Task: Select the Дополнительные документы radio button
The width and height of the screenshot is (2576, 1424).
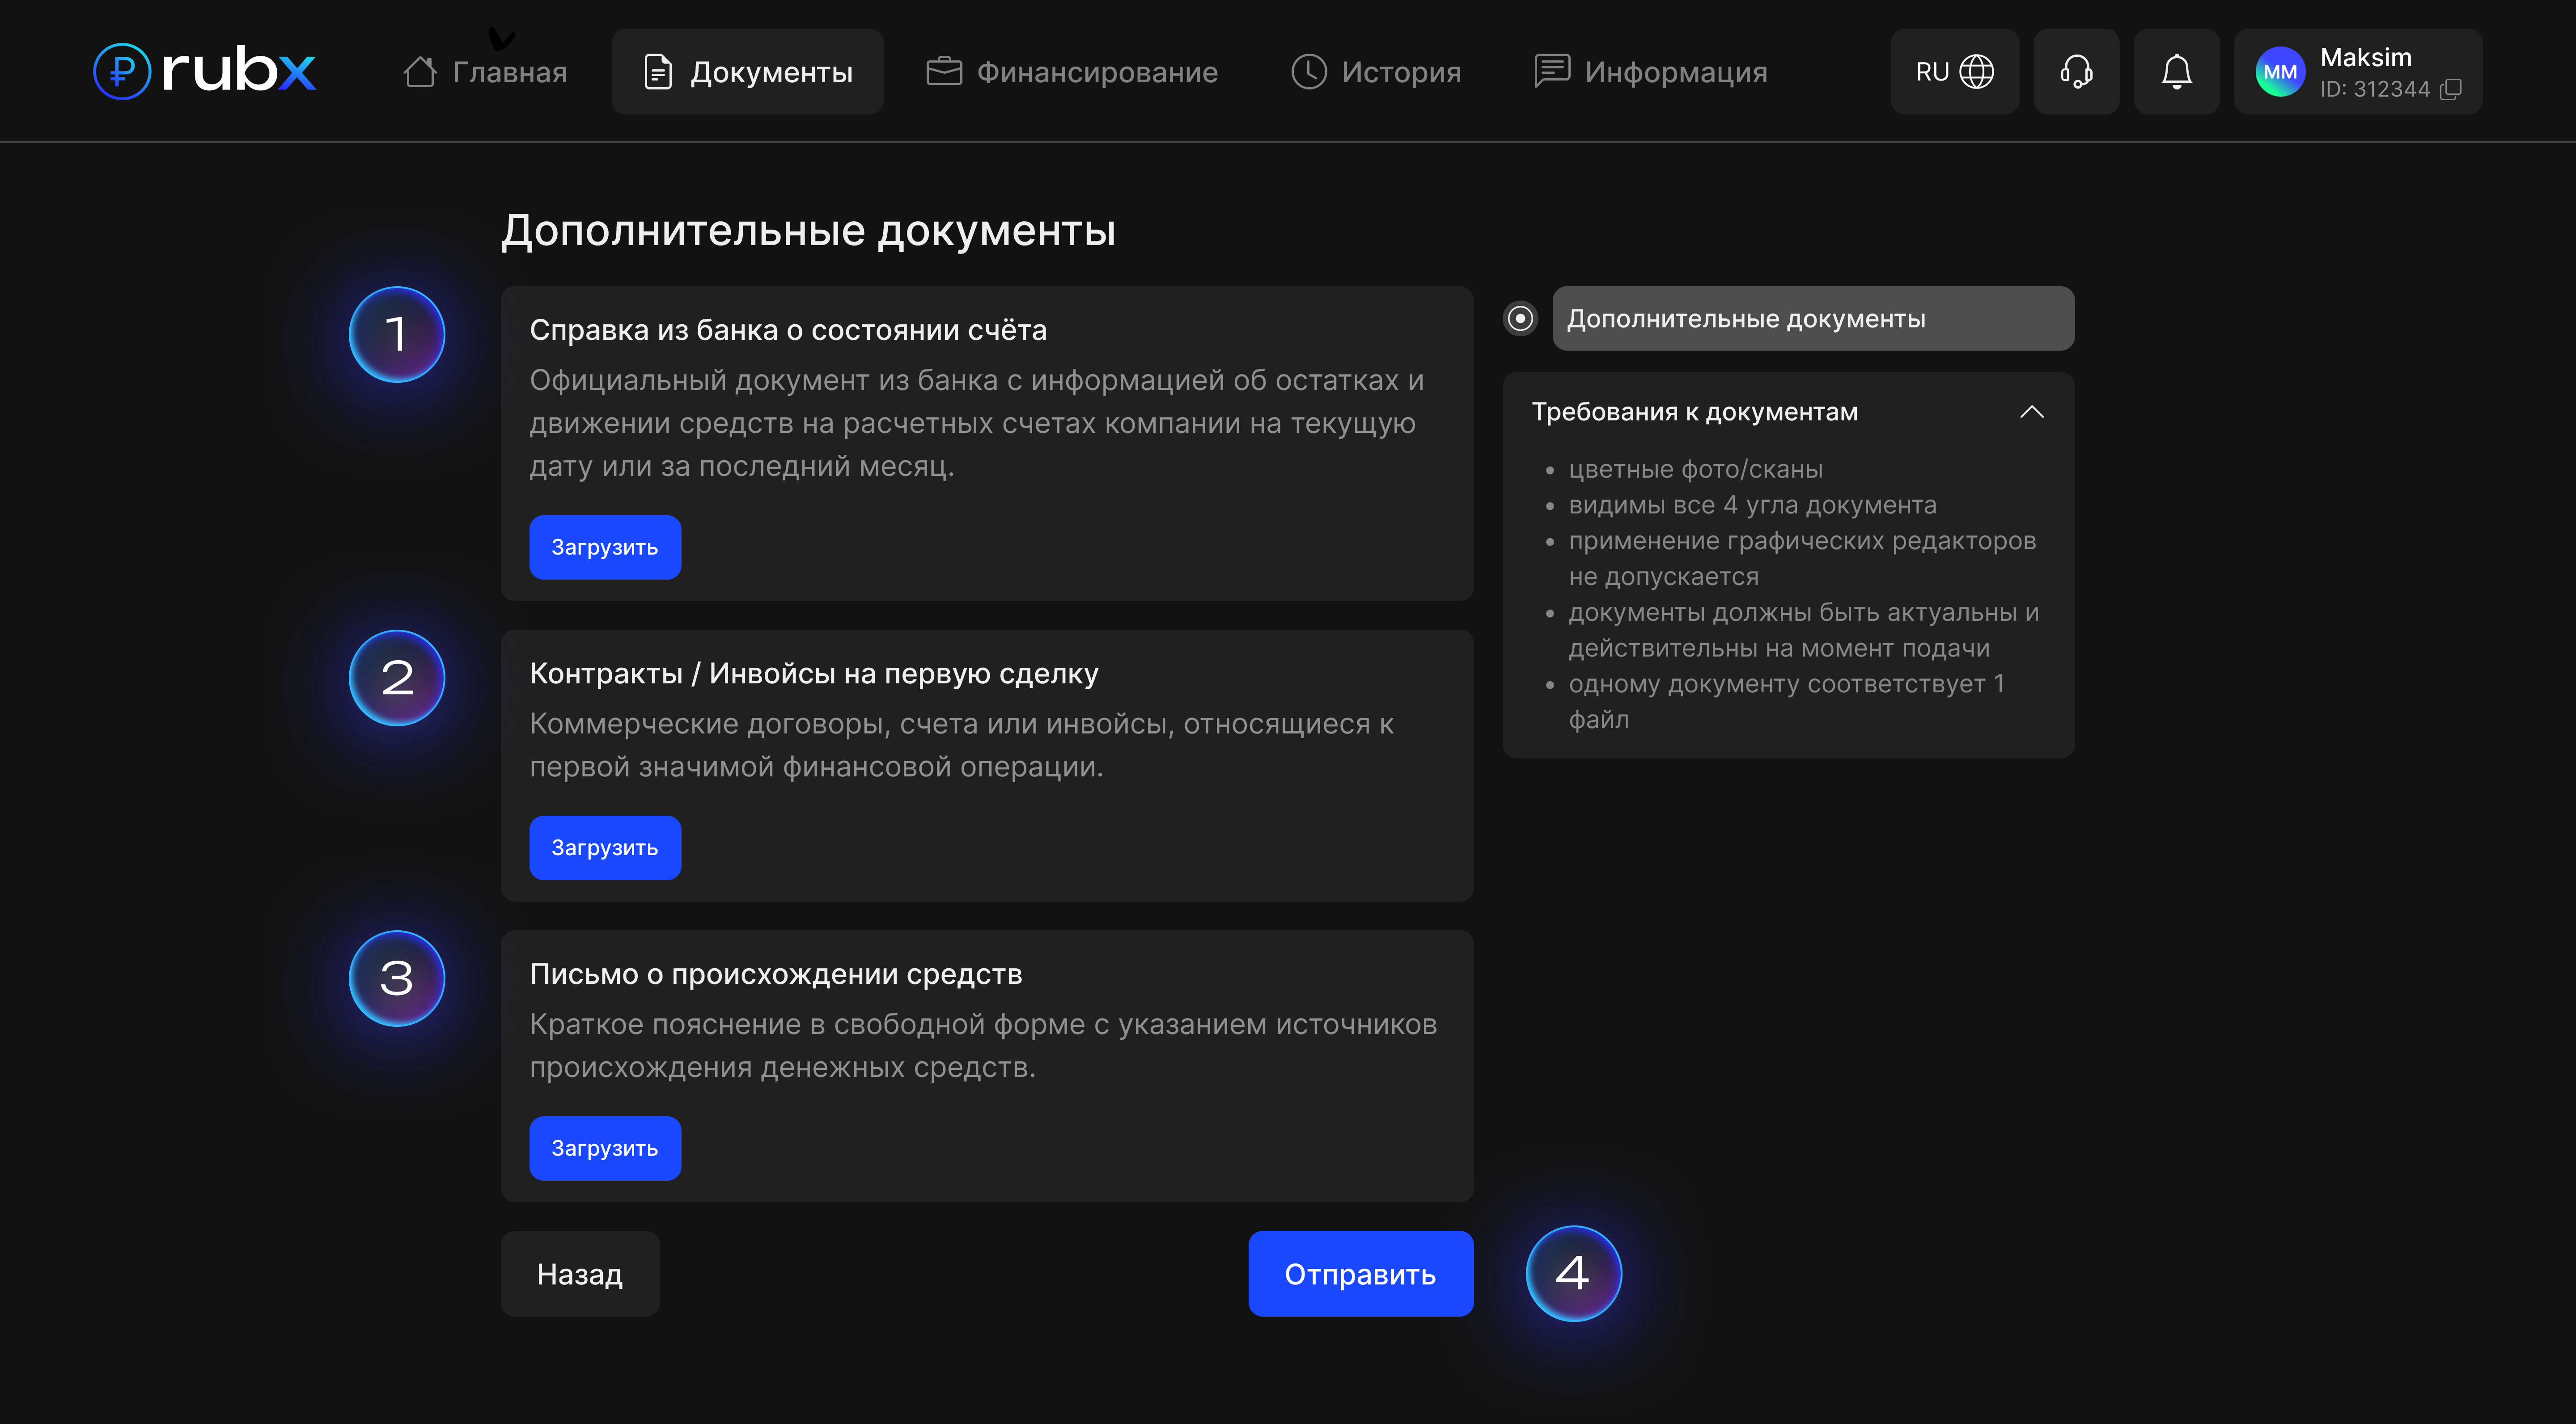Action: [1520, 319]
